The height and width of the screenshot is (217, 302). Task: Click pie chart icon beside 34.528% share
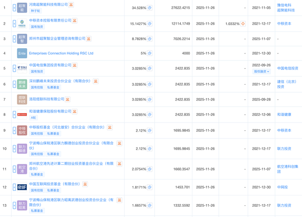click(150, 8)
